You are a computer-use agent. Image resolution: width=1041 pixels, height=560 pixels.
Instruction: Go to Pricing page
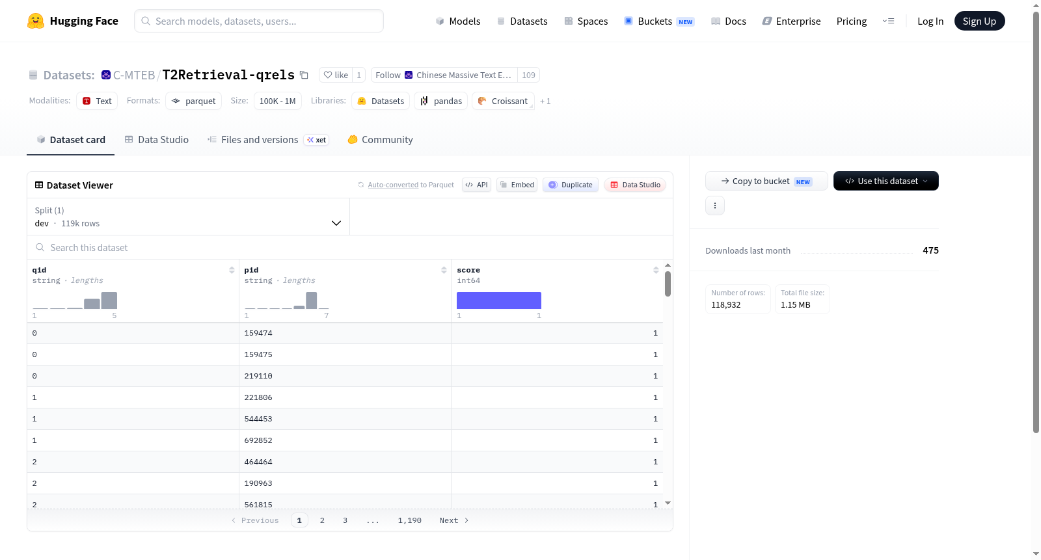click(852, 21)
